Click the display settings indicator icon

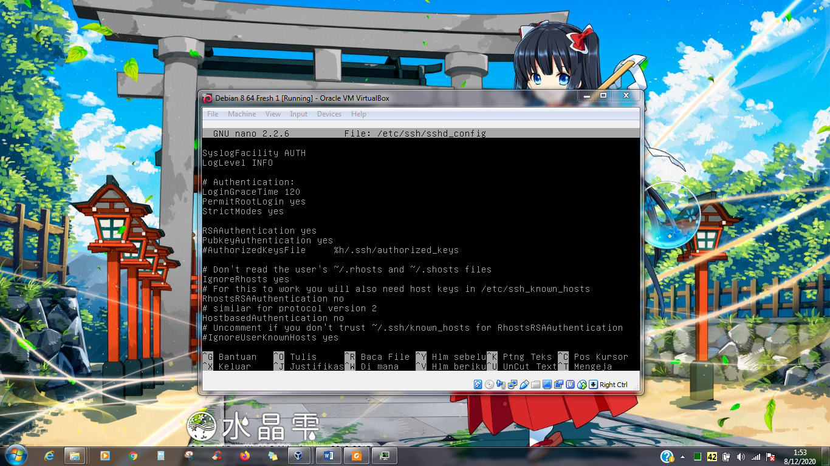(547, 385)
